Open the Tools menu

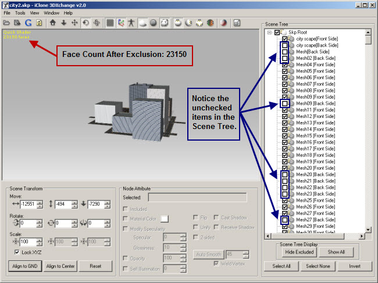(20, 13)
